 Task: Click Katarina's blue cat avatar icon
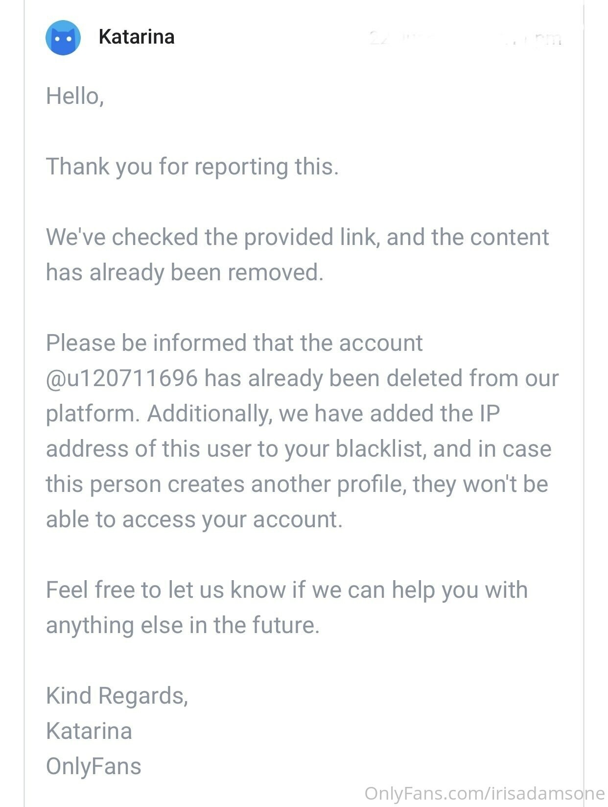click(63, 37)
